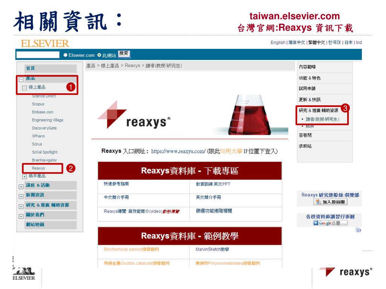This screenshot has height=289, width=386.
Task: Open 有機金屬Grubbs catalysts搜尋範例 link
Action: [136, 263]
